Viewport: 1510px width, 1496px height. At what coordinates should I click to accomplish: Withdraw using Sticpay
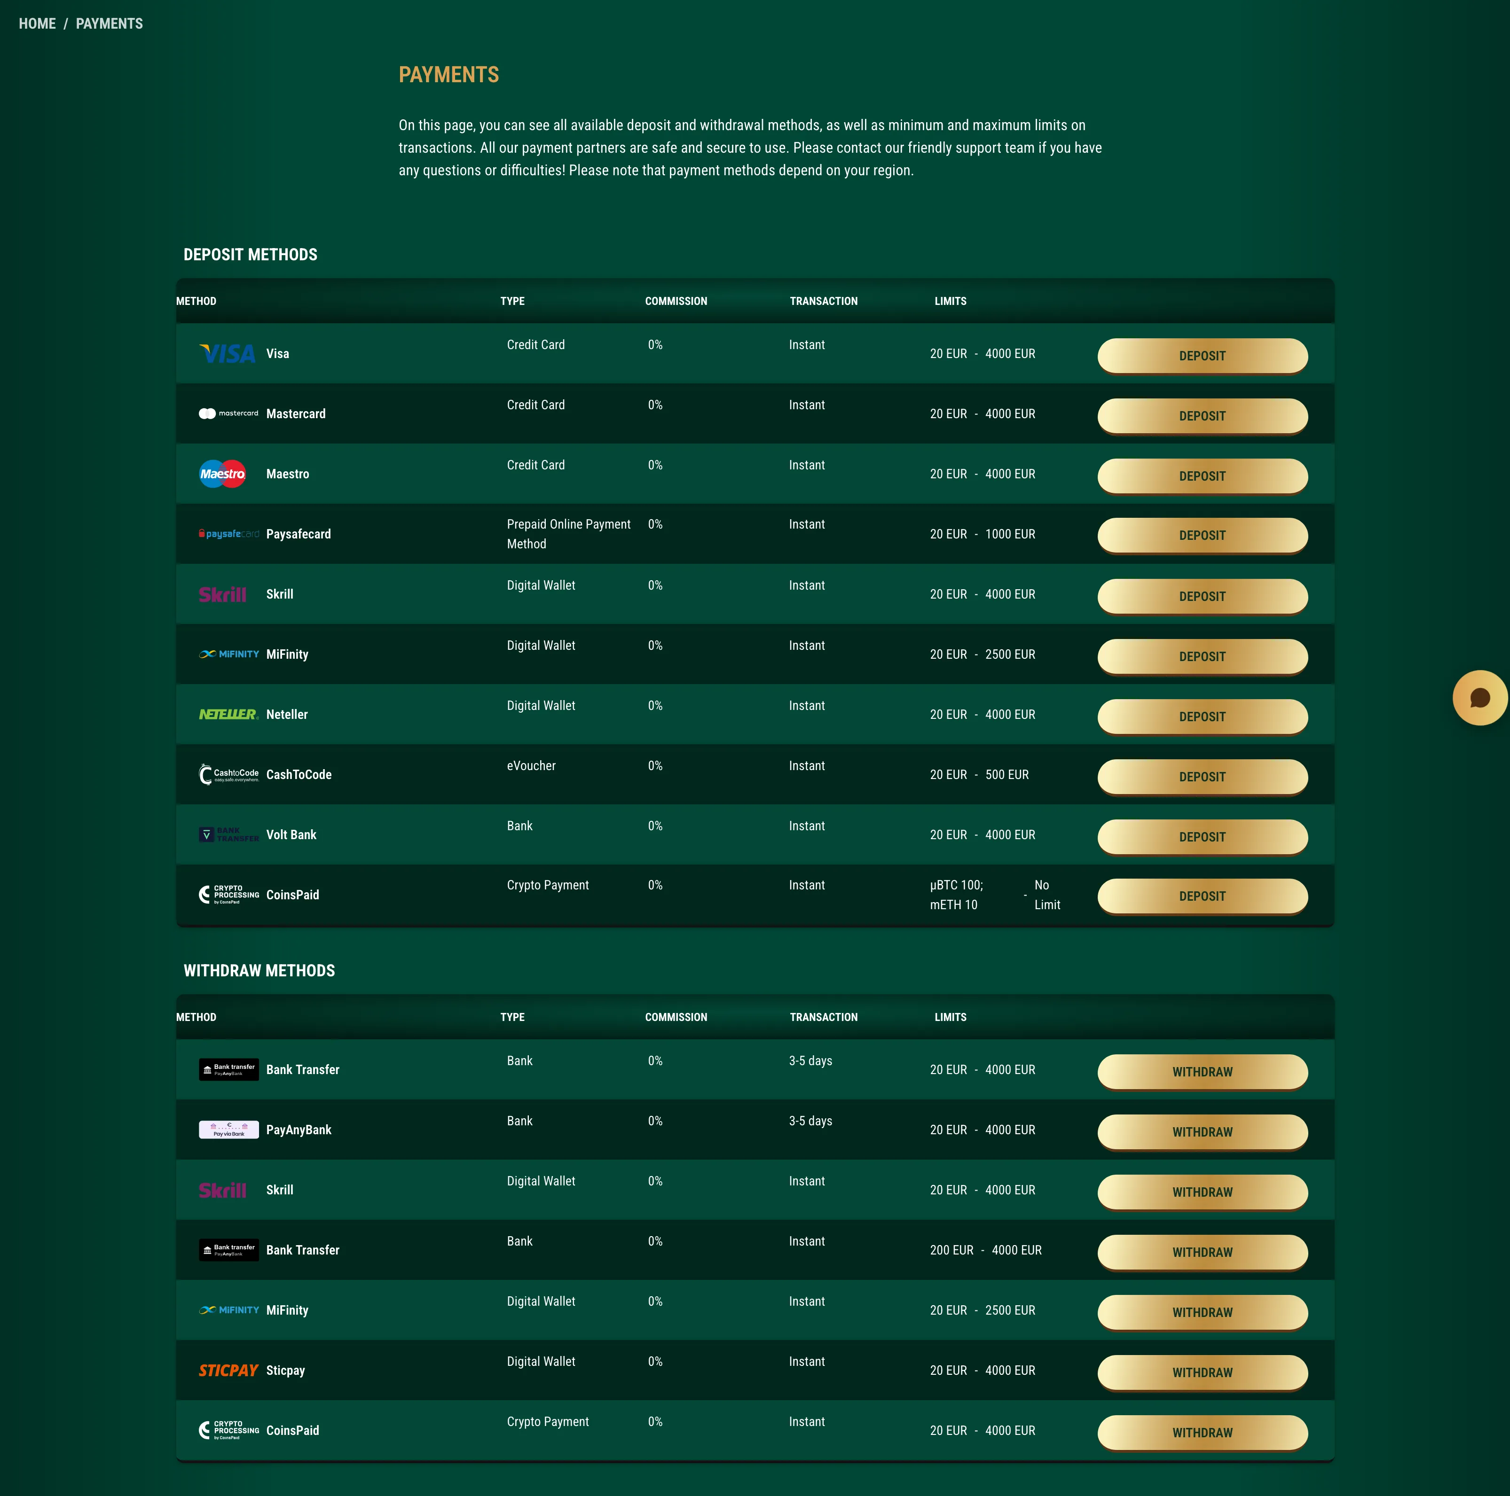[x=1202, y=1372]
